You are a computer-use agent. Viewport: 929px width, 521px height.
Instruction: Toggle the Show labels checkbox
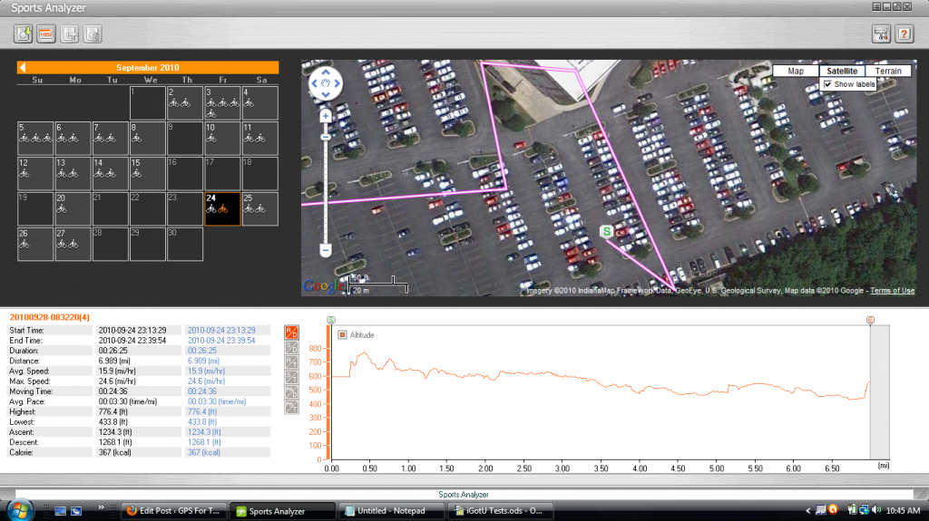827,84
